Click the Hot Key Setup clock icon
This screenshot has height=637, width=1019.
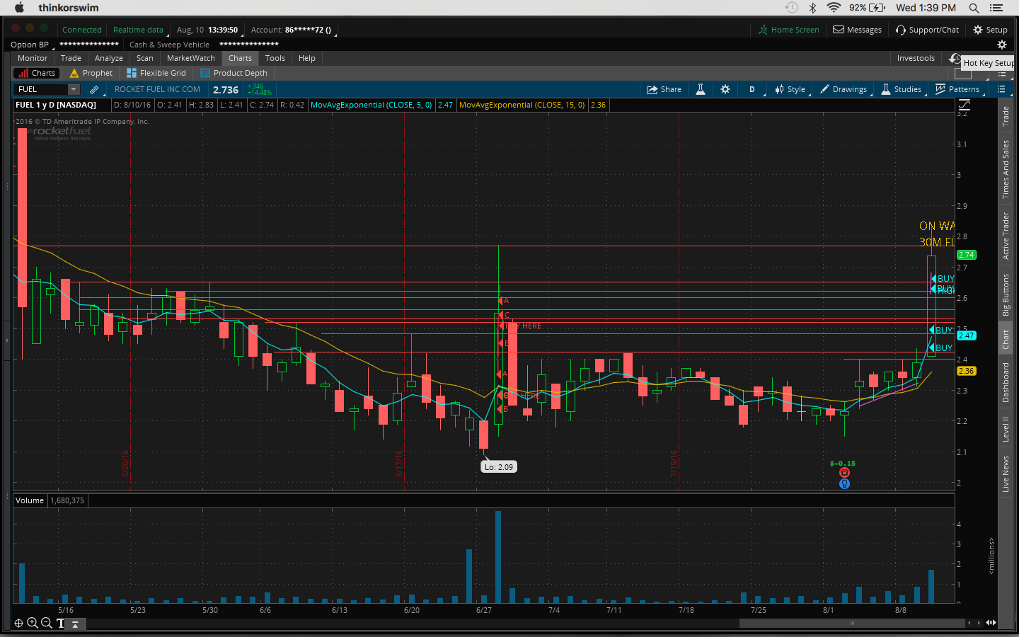tap(955, 59)
